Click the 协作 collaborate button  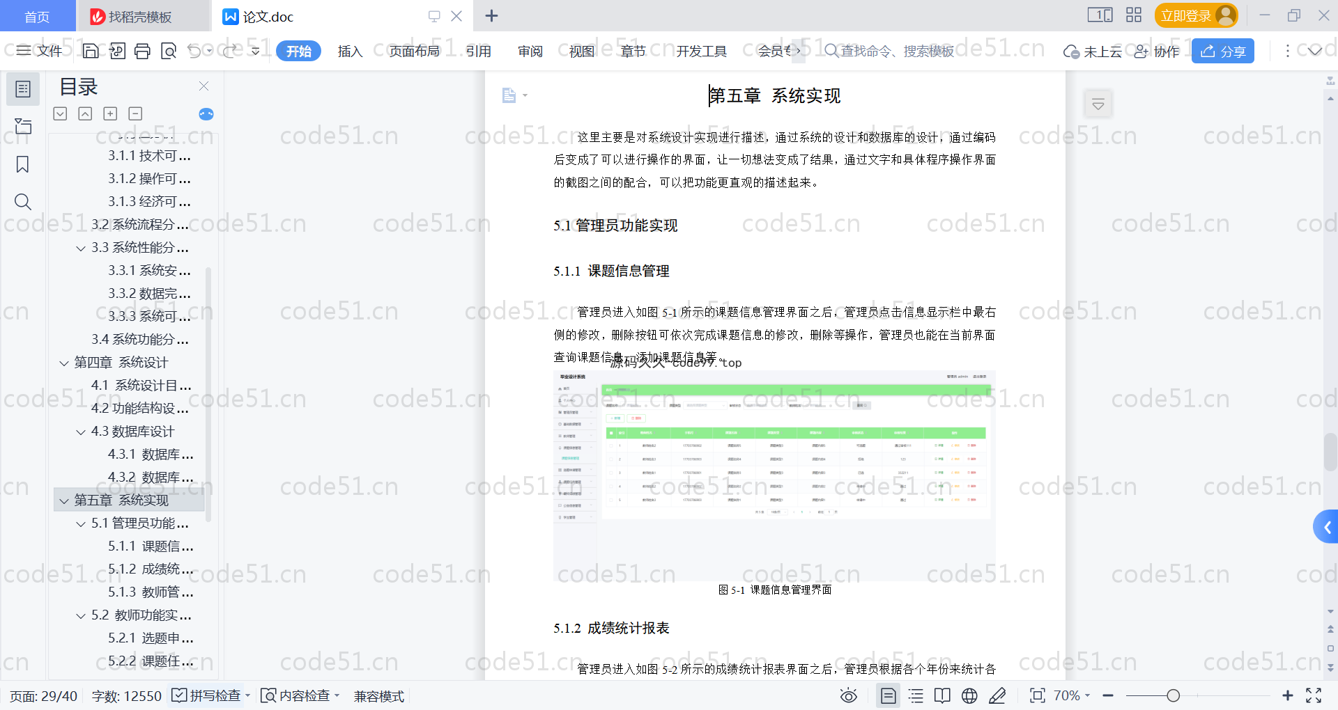(x=1157, y=51)
